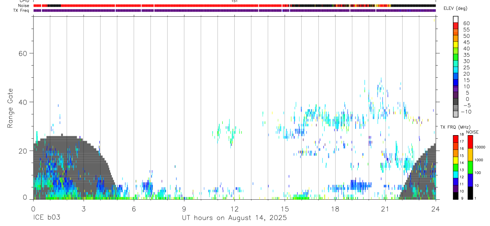Click the NOISE scale value 100
The width and height of the screenshot is (490, 226).
pos(478,173)
